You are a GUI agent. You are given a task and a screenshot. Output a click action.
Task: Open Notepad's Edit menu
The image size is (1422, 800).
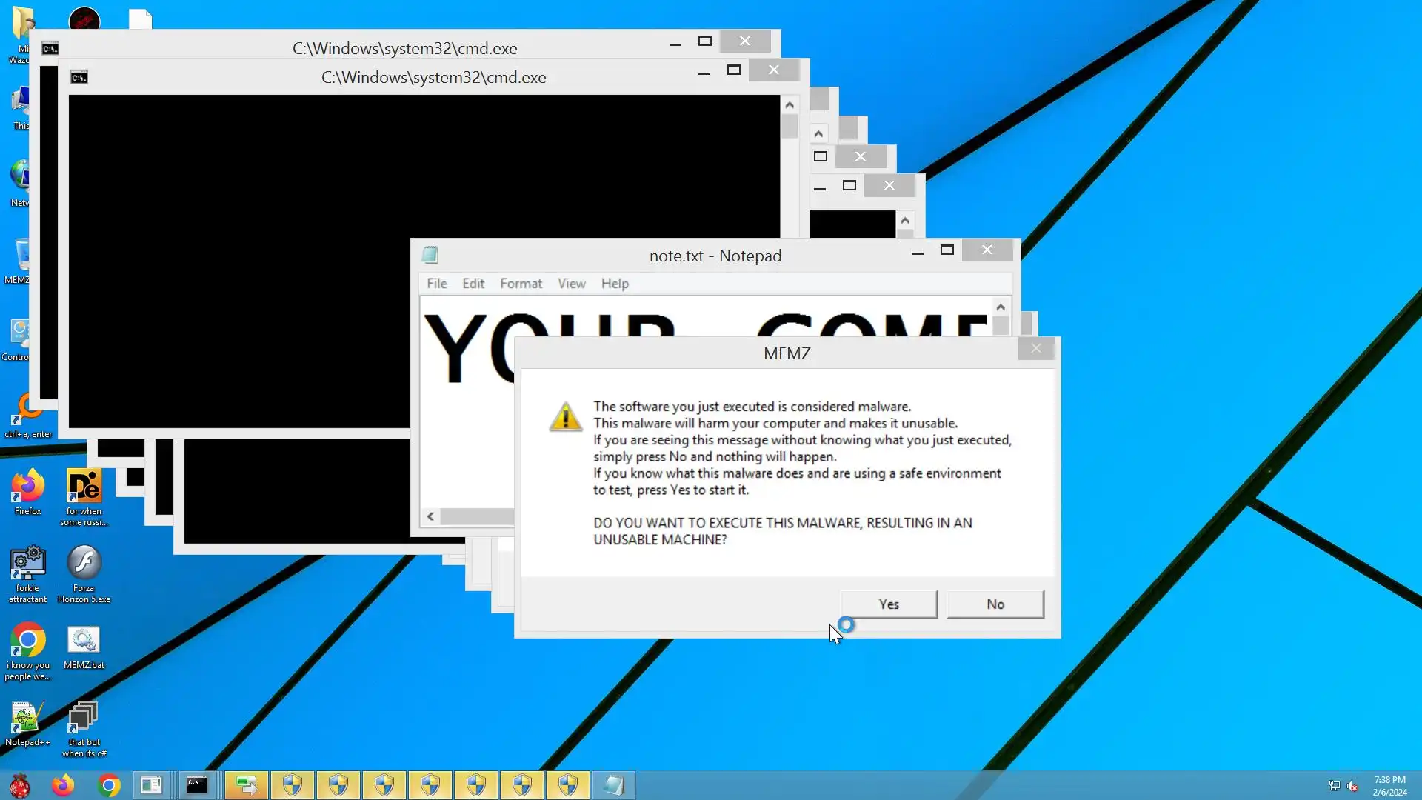click(x=473, y=284)
